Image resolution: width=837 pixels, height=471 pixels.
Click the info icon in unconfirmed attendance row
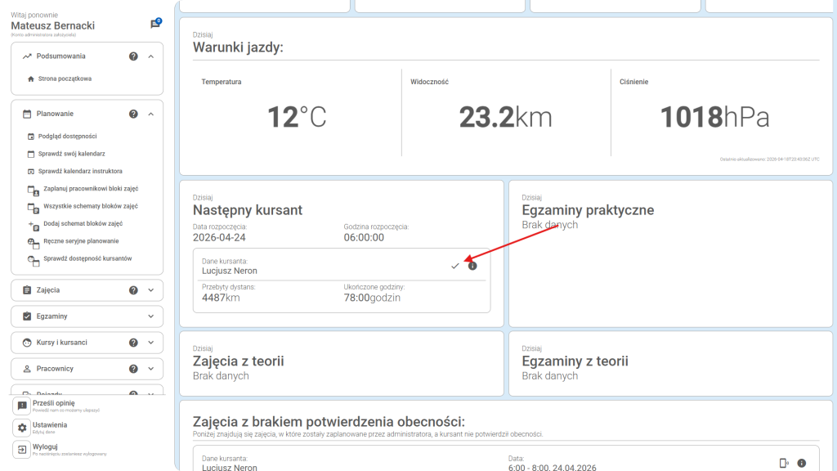[x=801, y=463]
